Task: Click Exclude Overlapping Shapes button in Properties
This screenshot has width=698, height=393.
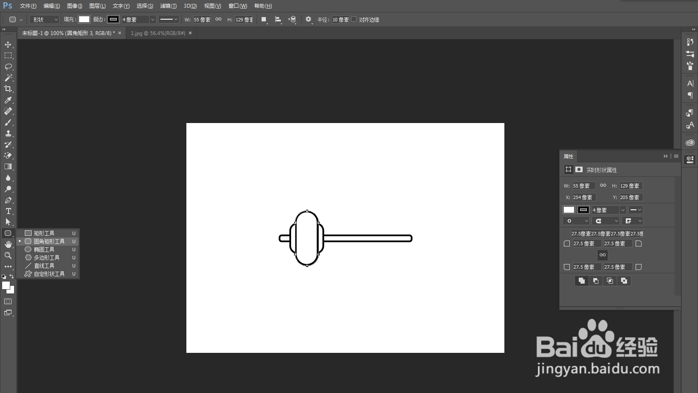Action: coord(624,281)
